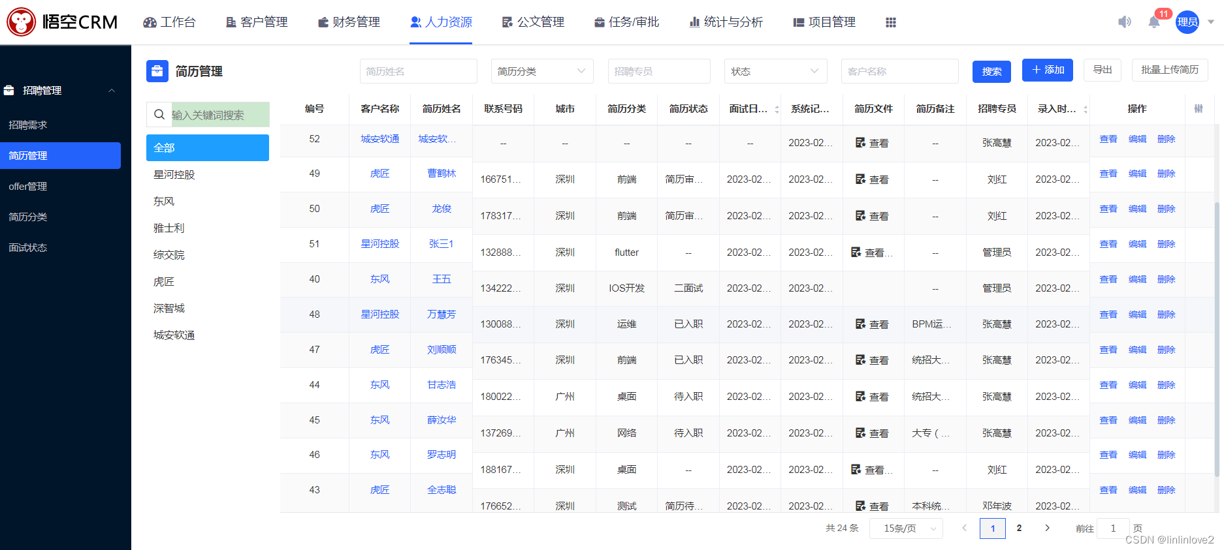Click 查看 action link for row 51
1224x550 pixels.
(1108, 244)
